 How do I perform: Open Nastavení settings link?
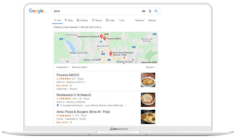coord(140,20)
